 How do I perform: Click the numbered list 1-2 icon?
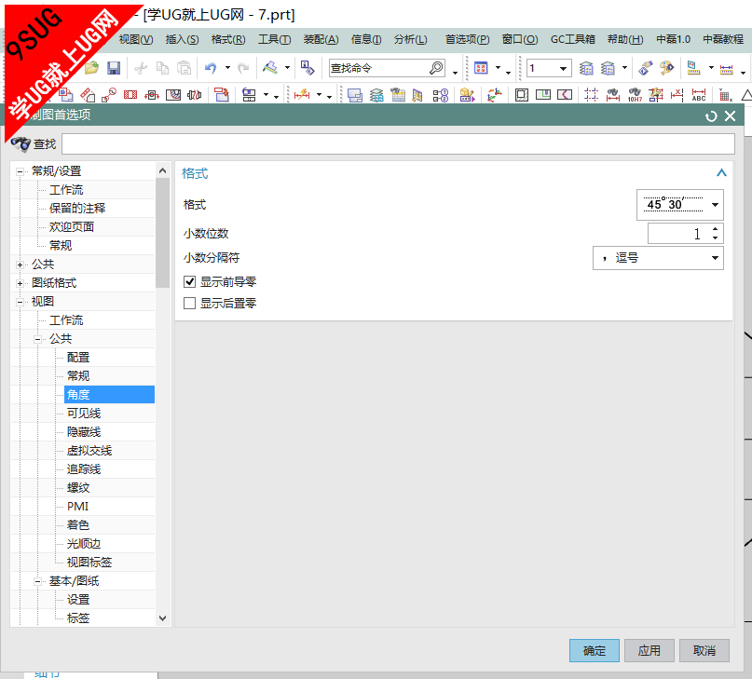[441, 95]
